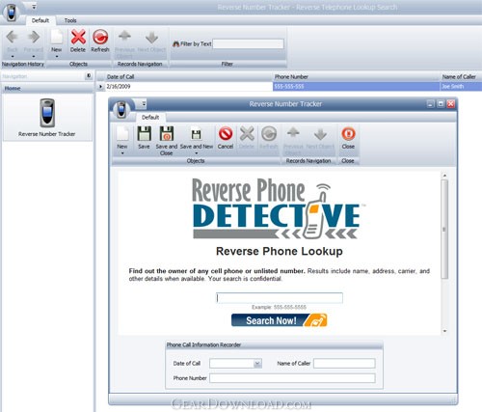Click the grayed Delete icon in inner window
The image size is (482, 412).
click(x=247, y=133)
